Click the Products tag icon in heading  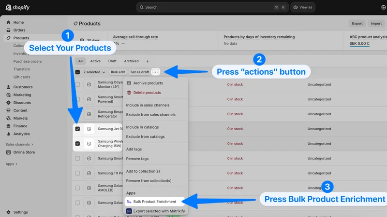pos(75,23)
